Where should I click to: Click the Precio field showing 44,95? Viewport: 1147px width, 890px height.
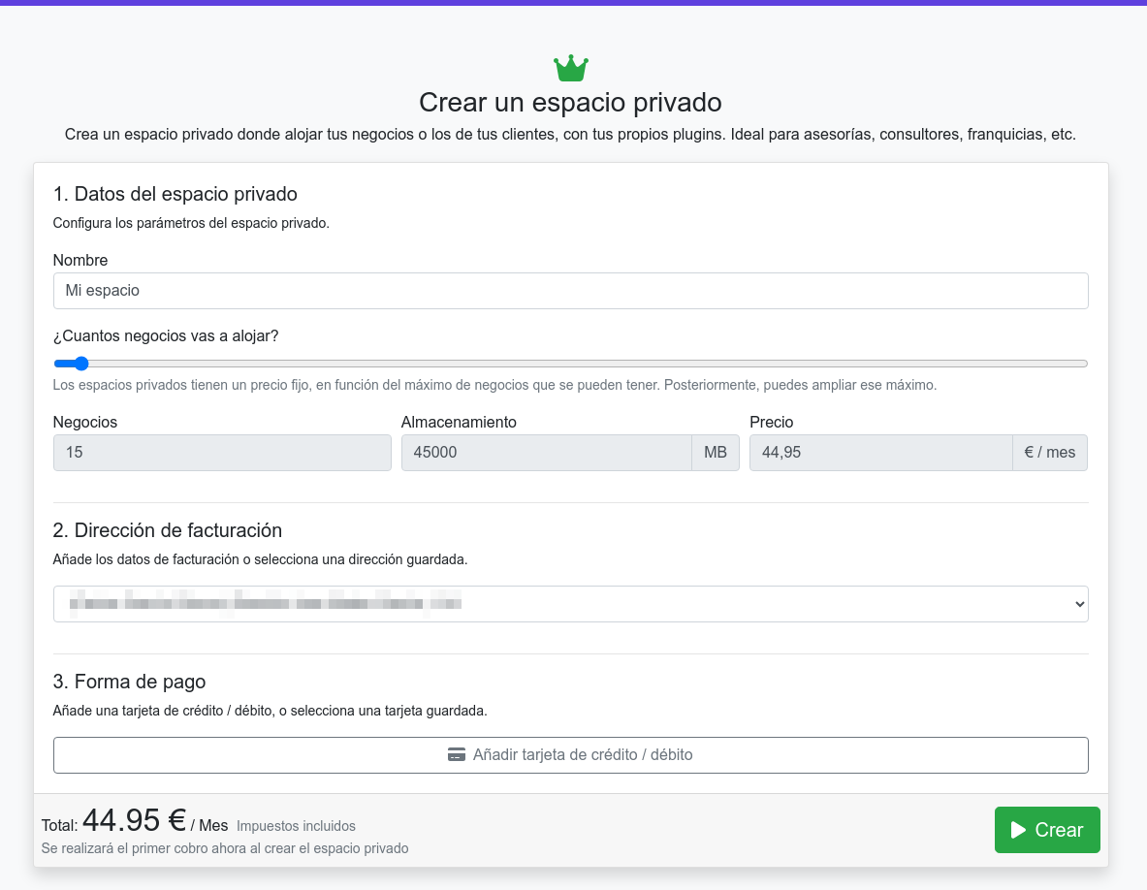[x=881, y=453]
